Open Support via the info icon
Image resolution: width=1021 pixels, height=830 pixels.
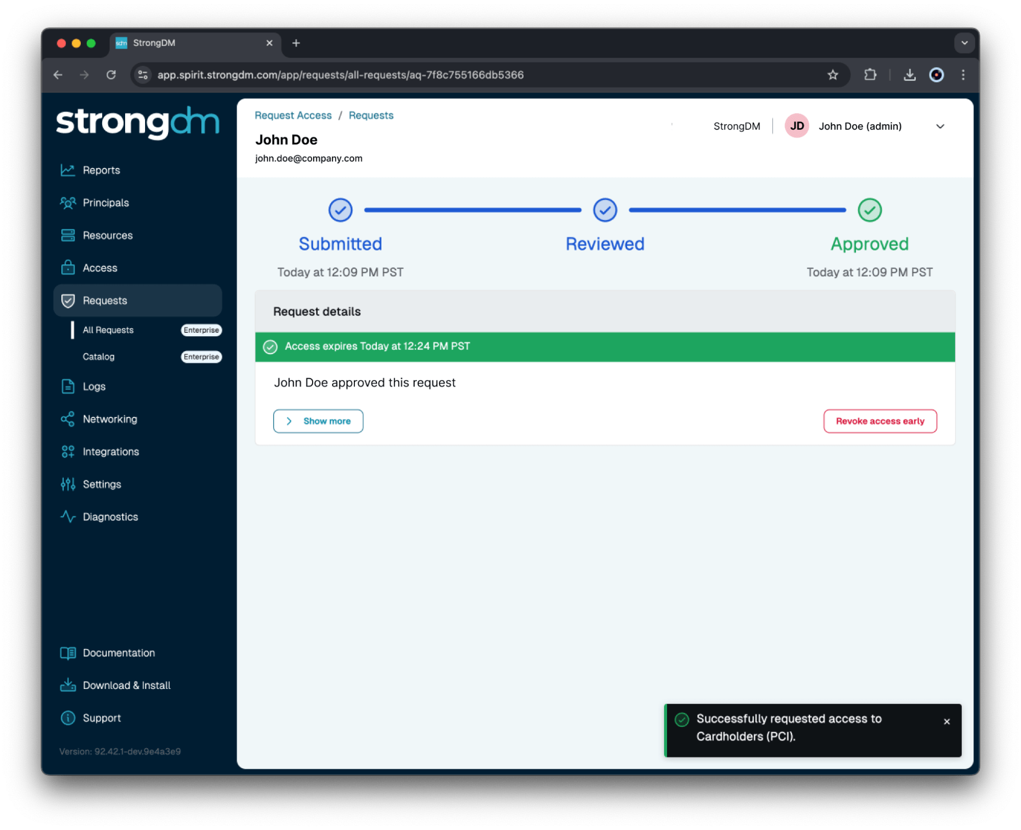pos(68,718)
